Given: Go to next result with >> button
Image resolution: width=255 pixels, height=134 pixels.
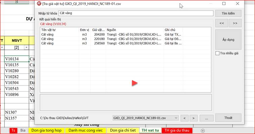Looking at the screenshot, I should click(235, 23).
